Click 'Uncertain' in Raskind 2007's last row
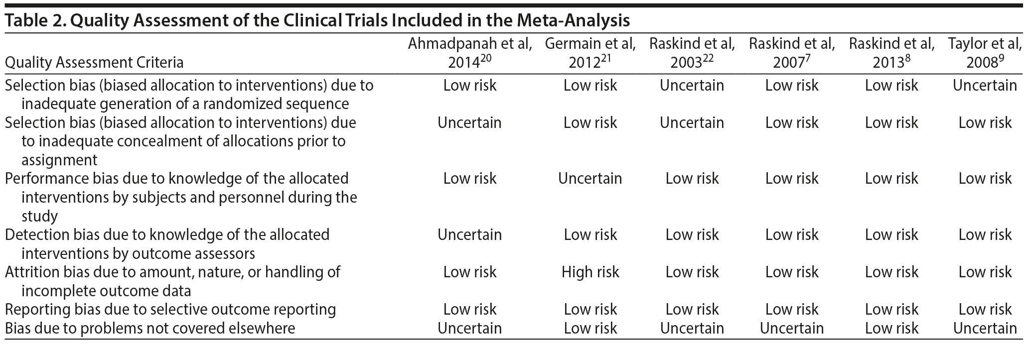 tap(791, 329)
